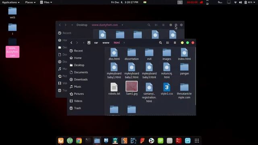Open menu in background dustyfeet window
Viewport: 258px width, 145px height.
pyautogui.click(x=163, y=25)
